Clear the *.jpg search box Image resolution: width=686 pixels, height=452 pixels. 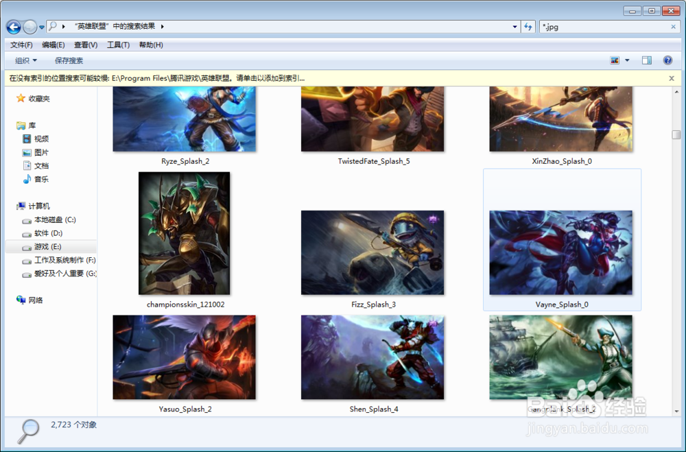click(x=674, y=27)
